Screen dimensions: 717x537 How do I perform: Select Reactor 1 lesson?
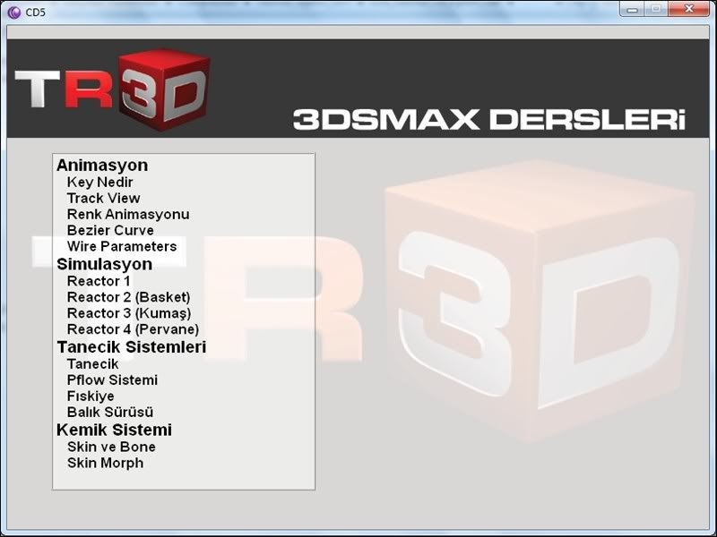99,281
